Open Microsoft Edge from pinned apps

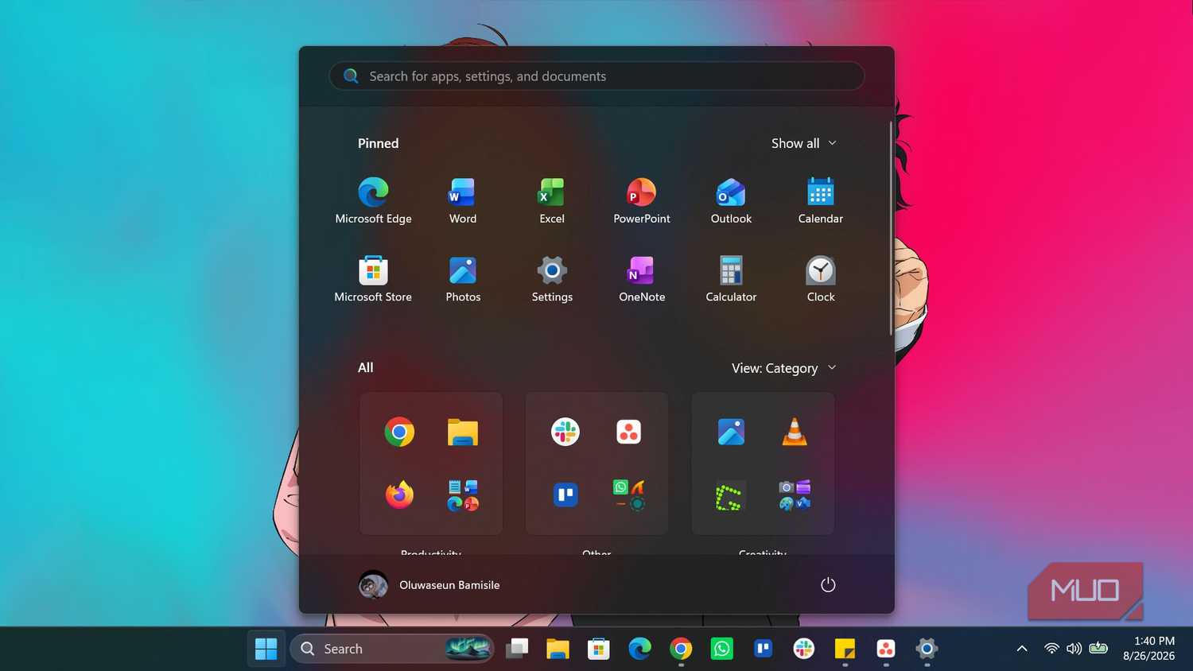[373, 201]
